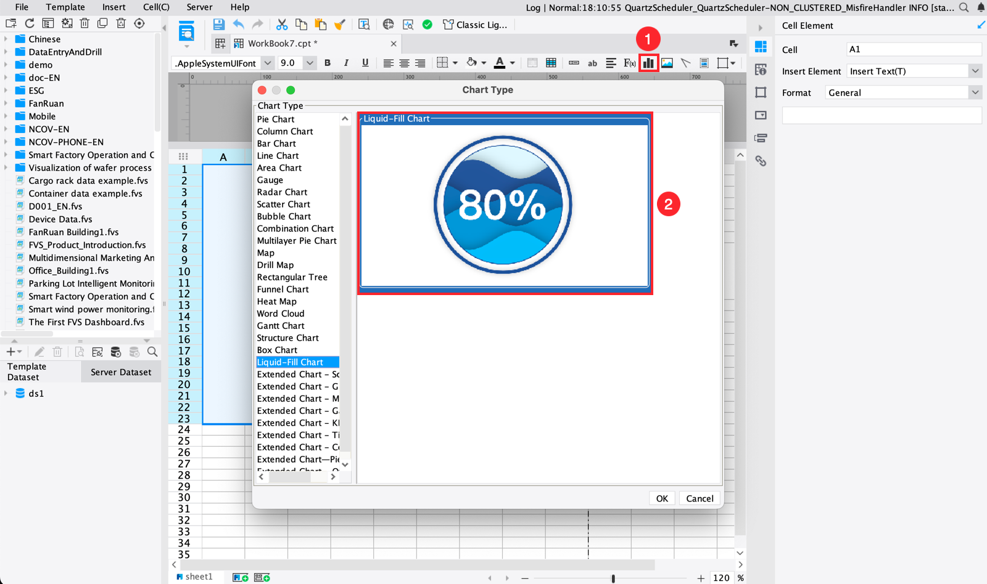Click the Format Painter brush icon

pyautogui.click(x=339, y=25)
